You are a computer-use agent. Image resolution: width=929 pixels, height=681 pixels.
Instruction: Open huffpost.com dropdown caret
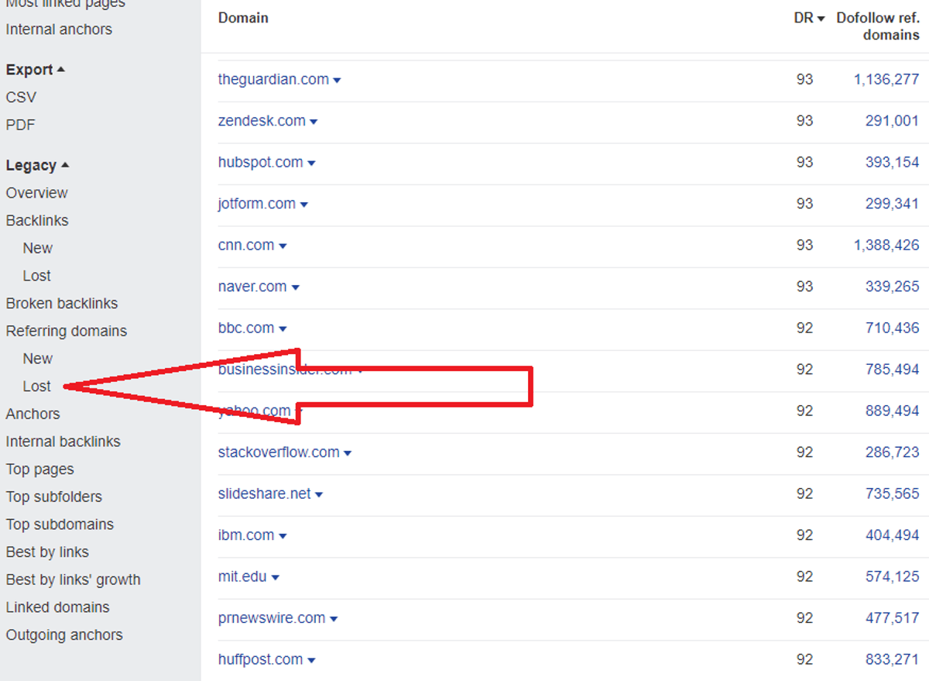click(311, 661)
